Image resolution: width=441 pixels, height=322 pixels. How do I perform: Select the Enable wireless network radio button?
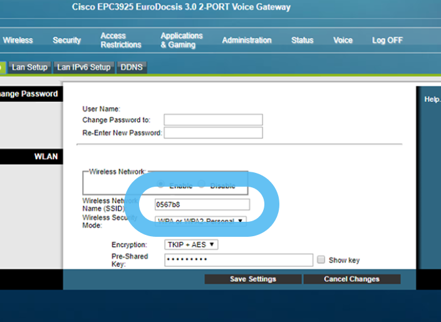click(161, 185)
